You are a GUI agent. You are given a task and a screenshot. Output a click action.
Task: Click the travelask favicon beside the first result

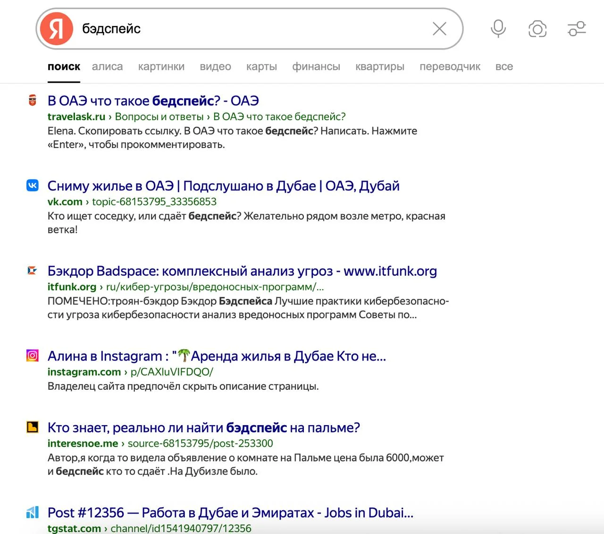(32, 100)
